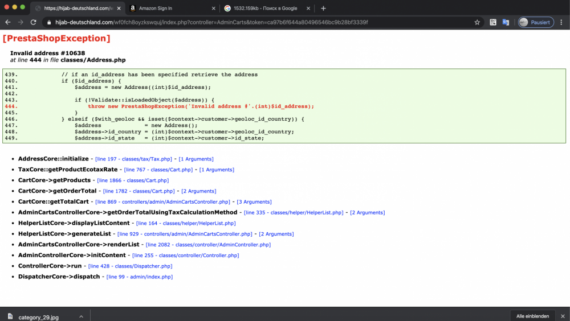Click the browser back arrow
Screen dimensions: 570x321
coord(8,22)
